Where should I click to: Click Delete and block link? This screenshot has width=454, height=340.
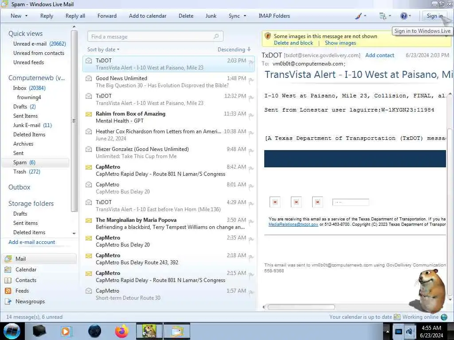point(294,43)
